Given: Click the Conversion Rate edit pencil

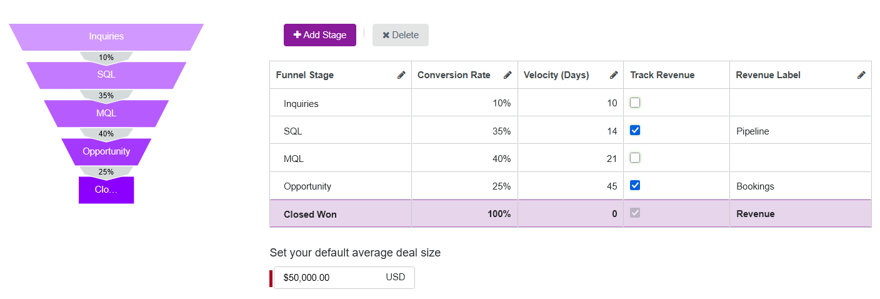Looking at the screenshot, I should 507,75.
